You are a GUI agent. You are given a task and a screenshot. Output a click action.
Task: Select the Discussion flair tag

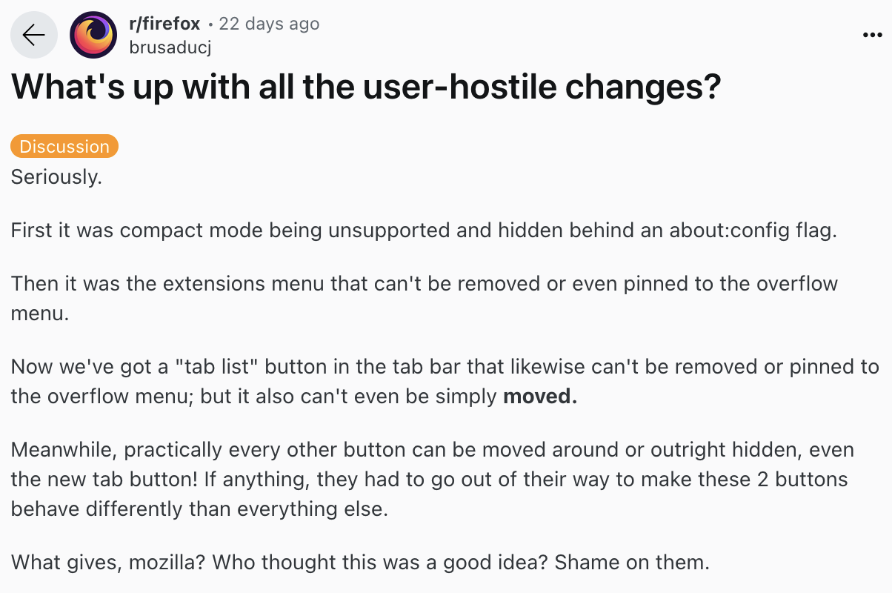pos(64,146)
